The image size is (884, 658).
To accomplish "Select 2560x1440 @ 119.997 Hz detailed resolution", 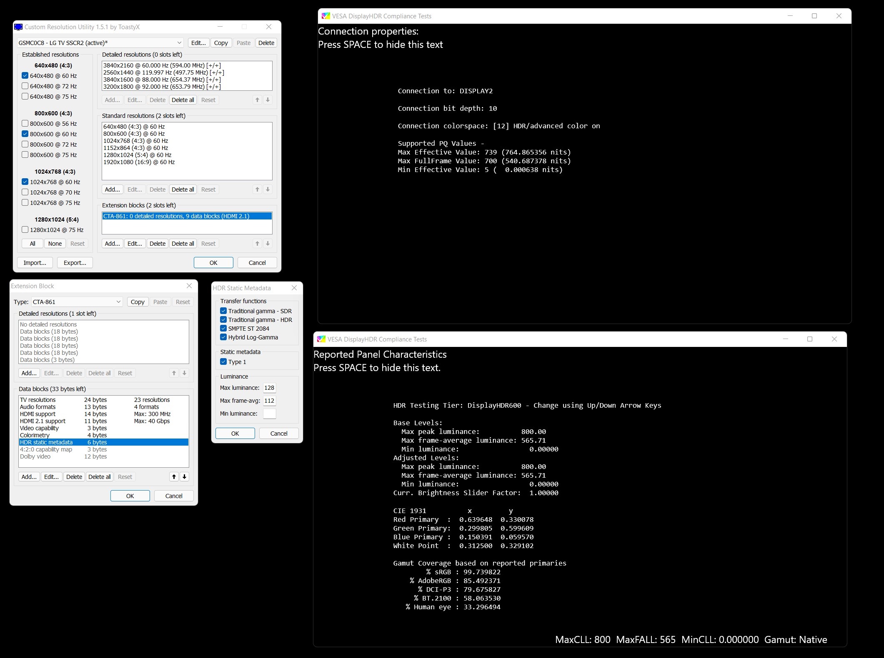I will click(187, 72).
